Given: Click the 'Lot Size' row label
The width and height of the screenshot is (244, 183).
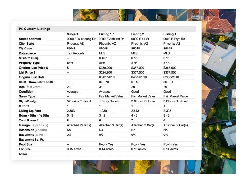Looking at the screenshot, I should [x=25, y=149].
